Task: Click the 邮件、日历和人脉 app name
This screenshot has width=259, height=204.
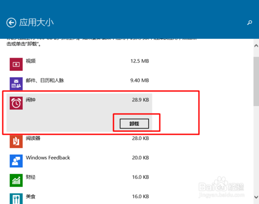Action: click(x=45, y=80)
